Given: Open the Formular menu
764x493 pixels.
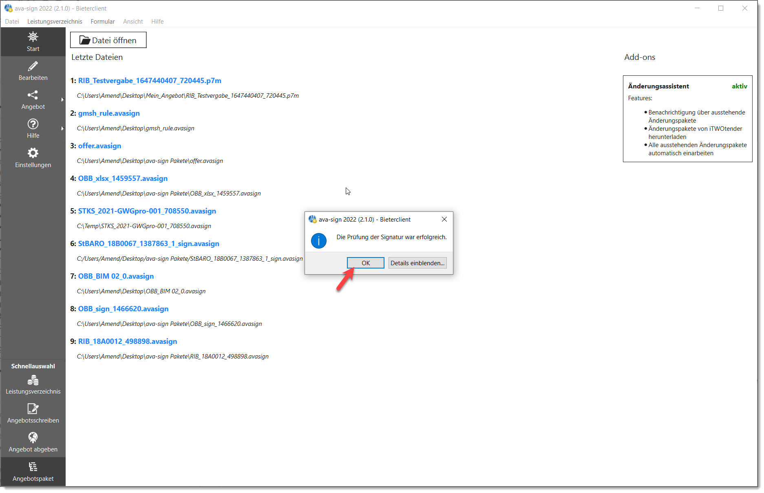Looking at the screenshot, I should point(103,22).
